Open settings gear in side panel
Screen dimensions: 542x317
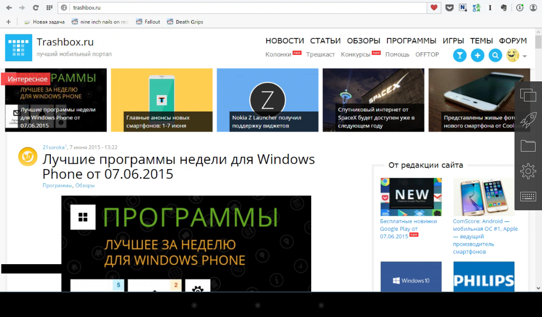[528, 171]
